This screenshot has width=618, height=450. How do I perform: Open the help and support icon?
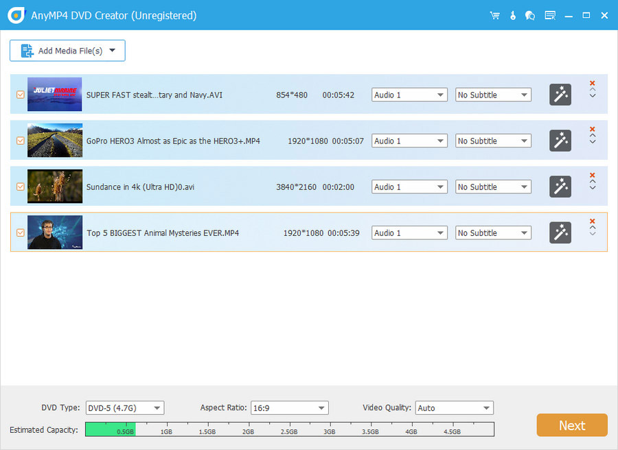click(x=530, y=14)
